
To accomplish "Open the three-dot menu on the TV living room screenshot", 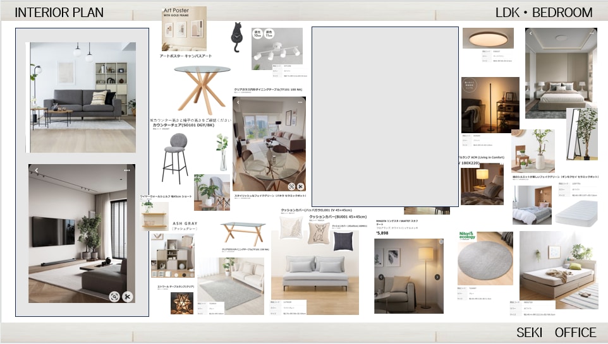I will click(127, 170).
